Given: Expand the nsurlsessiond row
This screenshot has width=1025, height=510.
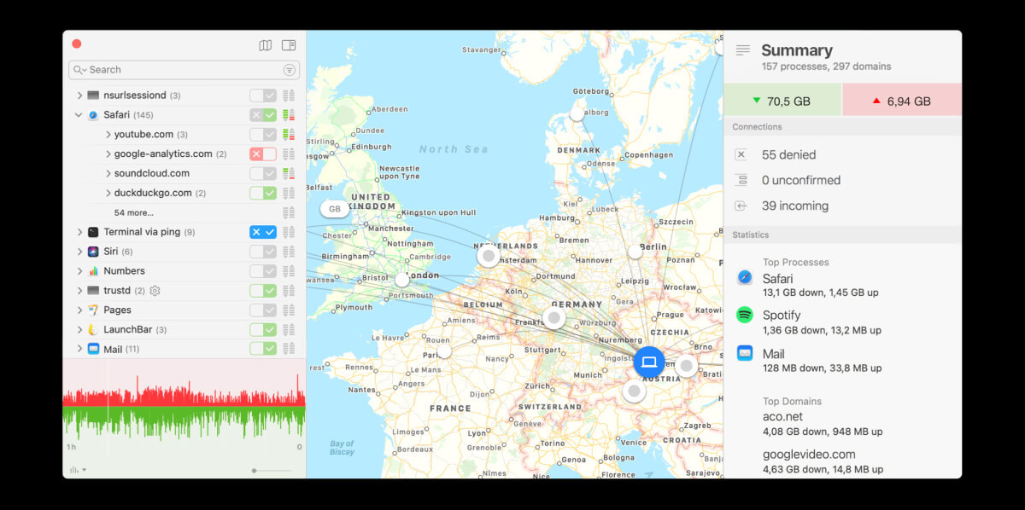Looking at the screenshot, I should [79, 96].
